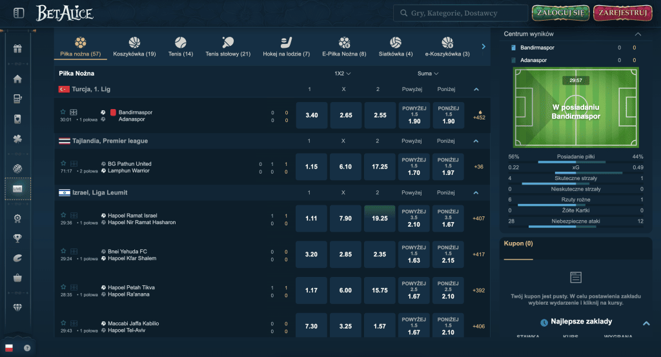Image resolution: width=661 pixels, height=357 pixels.
Task: Click the Zarejestruj button
Action: point(623,13)
